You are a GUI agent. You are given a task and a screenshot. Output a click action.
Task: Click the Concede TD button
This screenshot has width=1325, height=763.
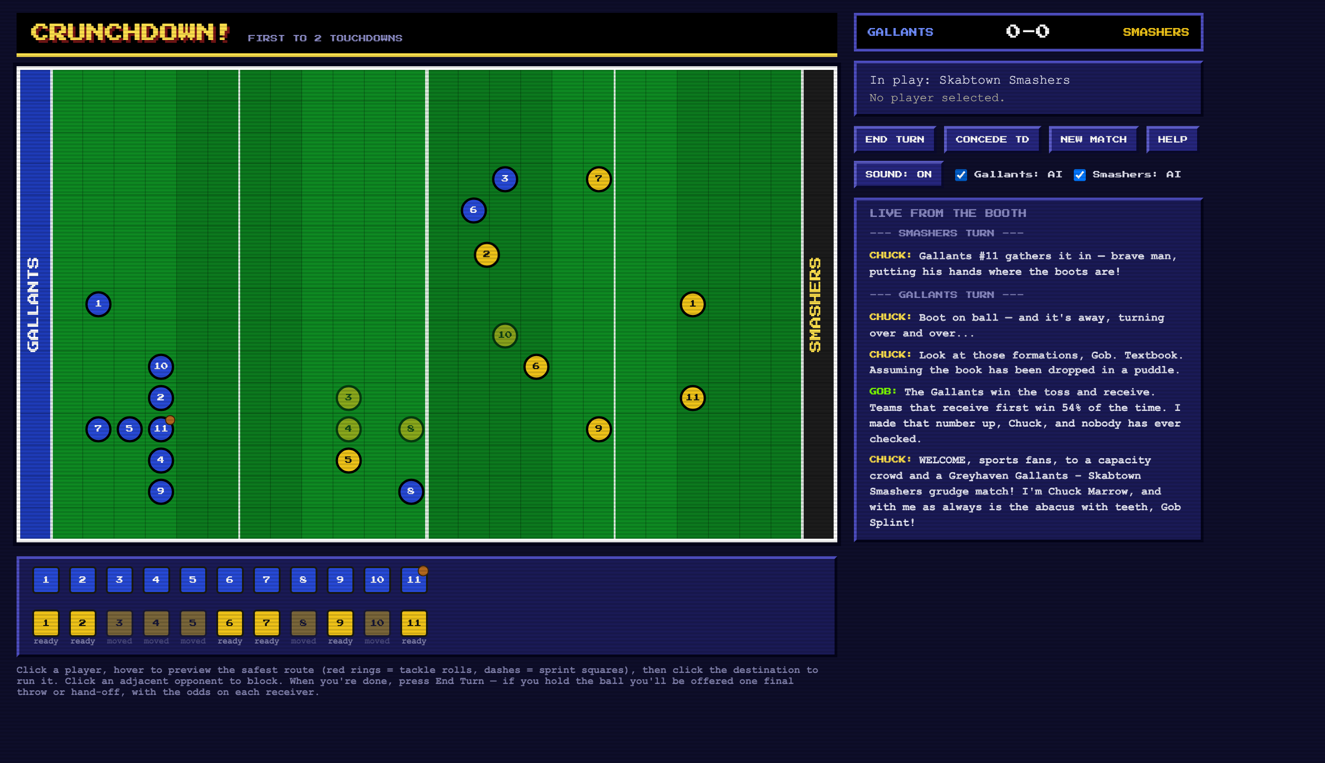(x=991, y=139)
